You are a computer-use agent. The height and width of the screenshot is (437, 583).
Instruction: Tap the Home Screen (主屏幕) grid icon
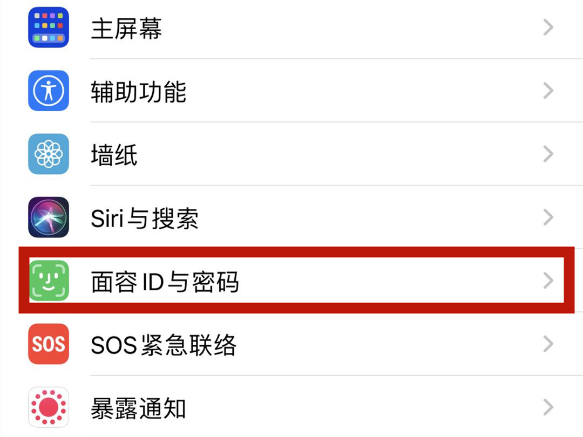(49, 27)
